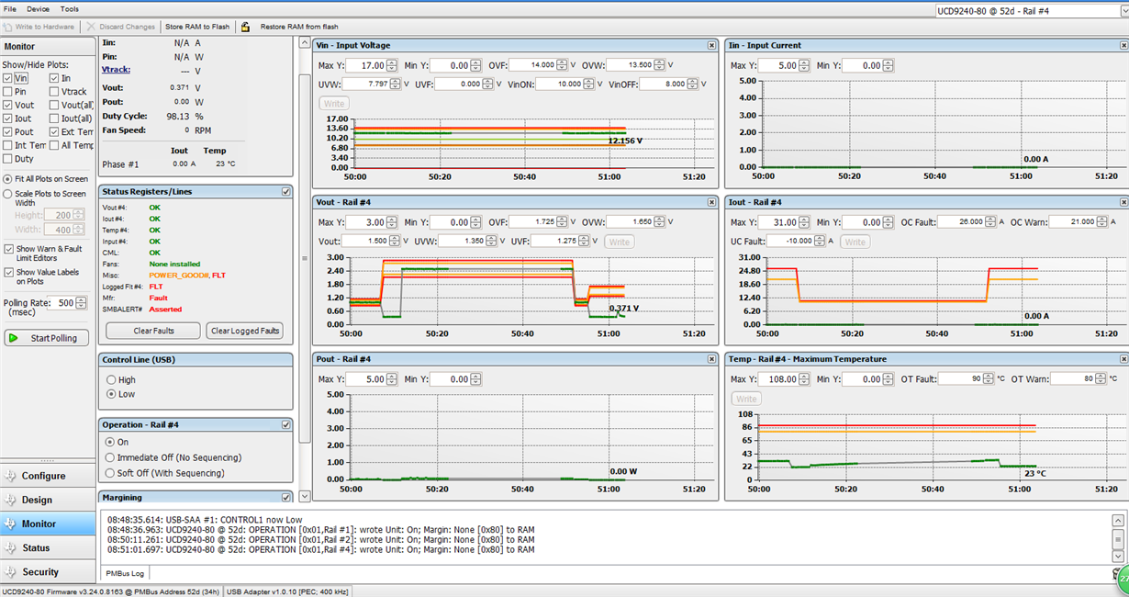Viewport: 1129px width, 597px height.
Task: Open the Design section
Action: pos(47,500)
